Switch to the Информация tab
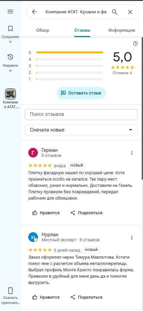Screen dimensions: 143x311 [122, 30]
